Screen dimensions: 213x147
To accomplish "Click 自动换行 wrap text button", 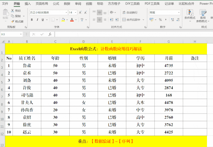I will (x=130, y=12).
